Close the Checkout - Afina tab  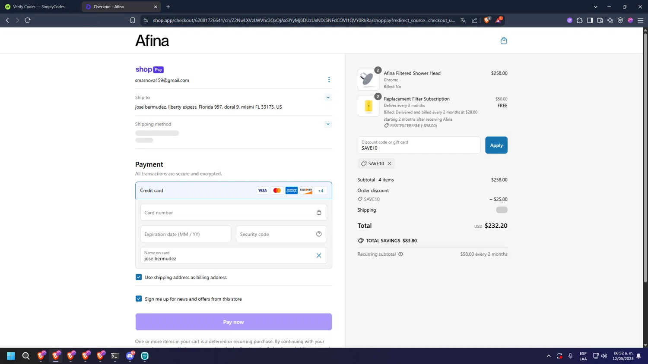[x=156, y=7]
